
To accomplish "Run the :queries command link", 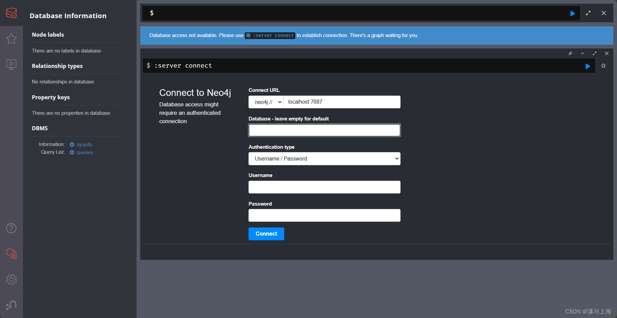I will tap(81, 152).
